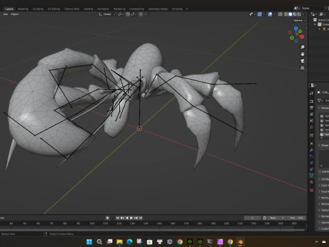Open the Physics properties tab

(x=312, y=163)
